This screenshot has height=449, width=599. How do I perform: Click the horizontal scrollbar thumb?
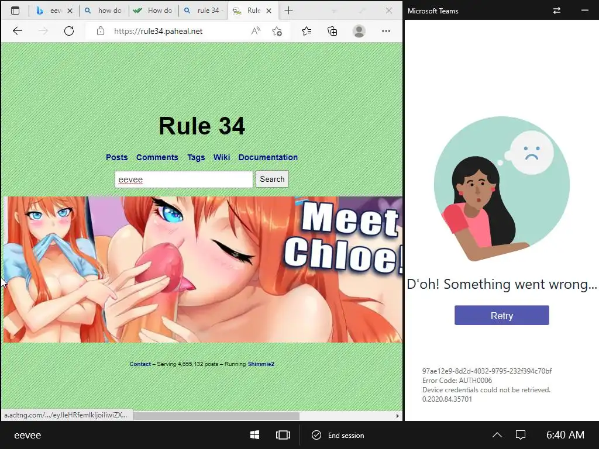[216, 416]
